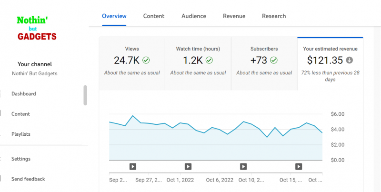381x192 pixels.
Task: Open Dashboard in the left sidebar
Action: (24, 94)
